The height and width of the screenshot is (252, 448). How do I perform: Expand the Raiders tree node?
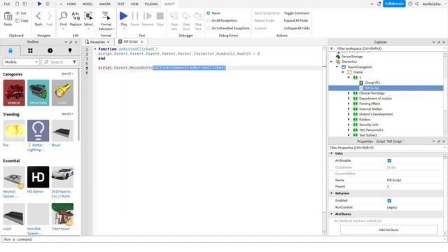click(x=349, y=120)
